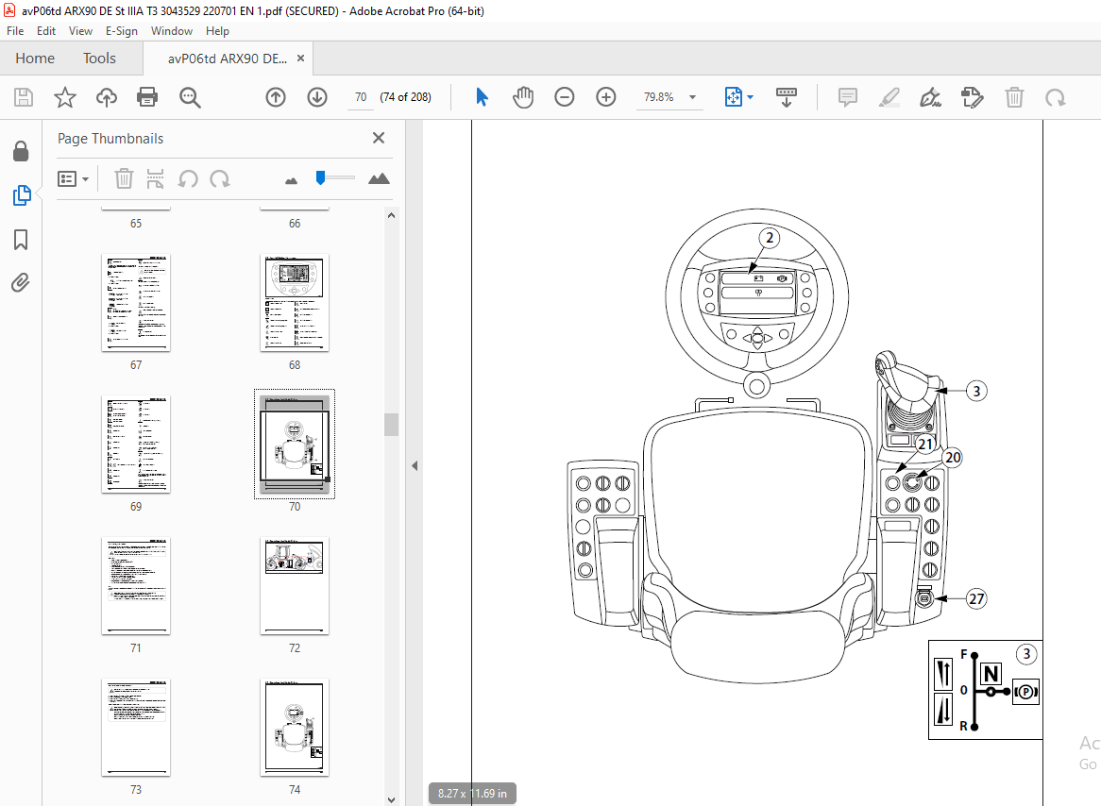Click the zoom in plus button
1101x806 pixels.
[x=605, y=97]
